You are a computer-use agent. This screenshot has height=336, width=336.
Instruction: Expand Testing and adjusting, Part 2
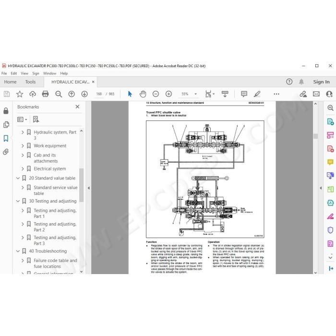tap(23, 224)
